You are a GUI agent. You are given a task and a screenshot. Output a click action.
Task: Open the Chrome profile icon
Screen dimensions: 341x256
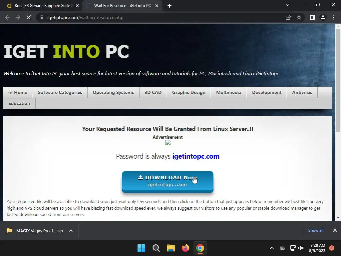click(323, 17)
